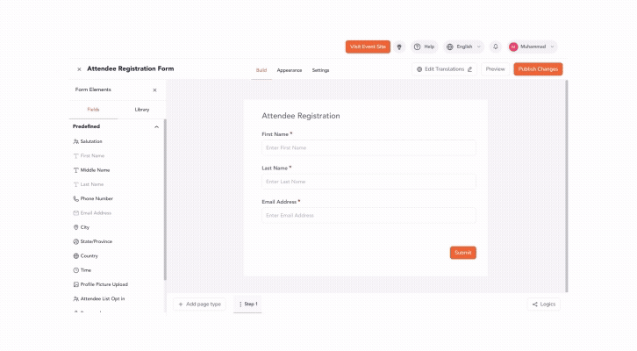637x351 pixels.
Task: Click the Preview button
Action: point(495,69)
